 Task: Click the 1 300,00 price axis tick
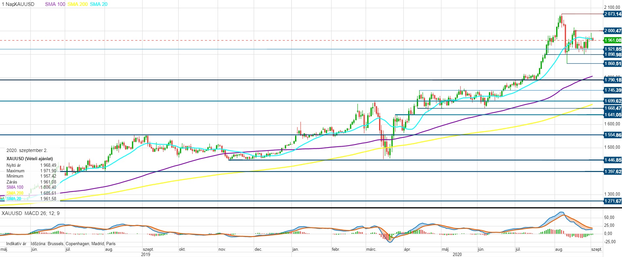pyautogui.click(x=612, y=194)
